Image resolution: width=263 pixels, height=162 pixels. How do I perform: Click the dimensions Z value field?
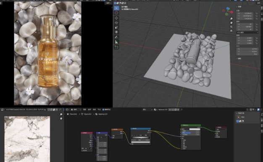point(247,54)
